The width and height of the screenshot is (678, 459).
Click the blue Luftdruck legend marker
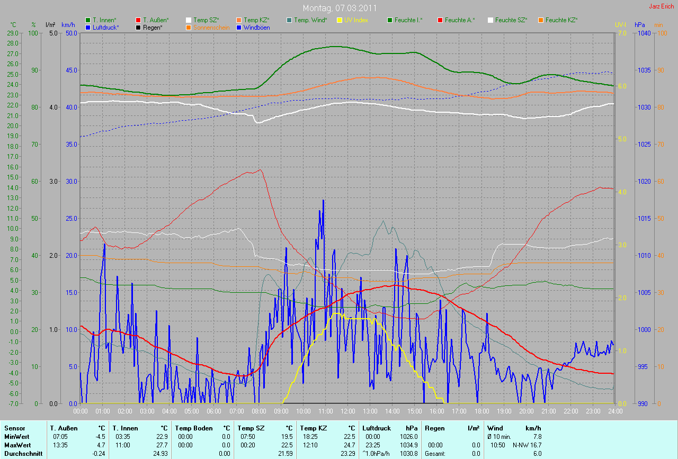click(x=88, y=27)
